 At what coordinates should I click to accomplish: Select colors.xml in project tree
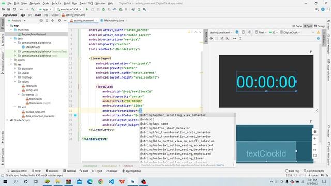pos(31,86)
